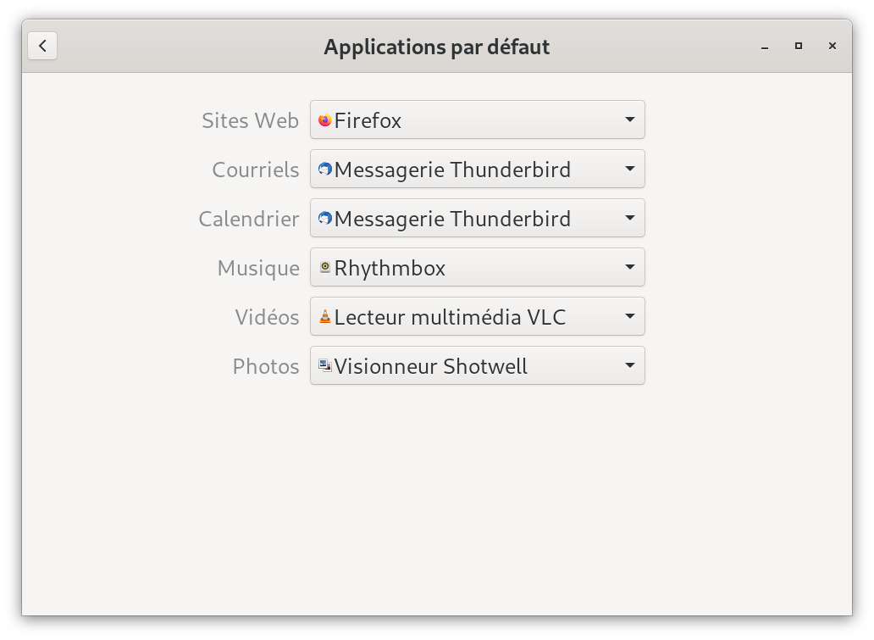Click Thunderbird icon in Courriels combo box
The image size is (874, 640).
325,170
